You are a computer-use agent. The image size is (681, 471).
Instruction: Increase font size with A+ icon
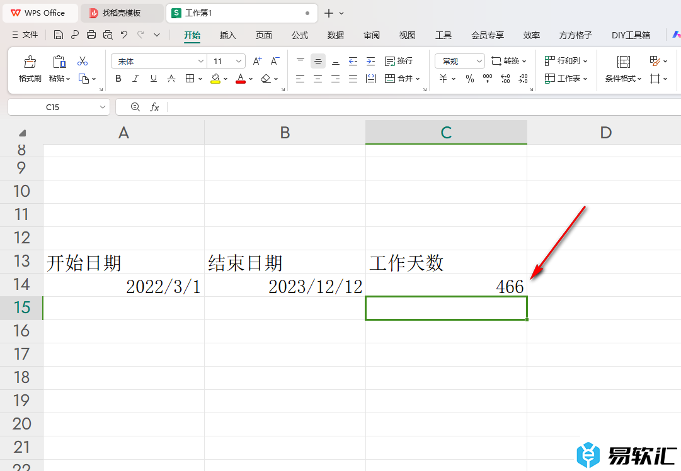coord(258,61)
